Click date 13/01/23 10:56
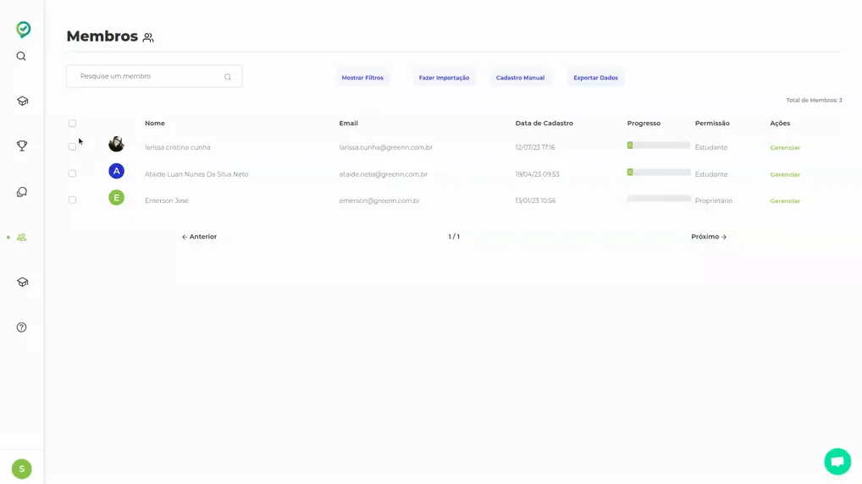 [535, 201]
